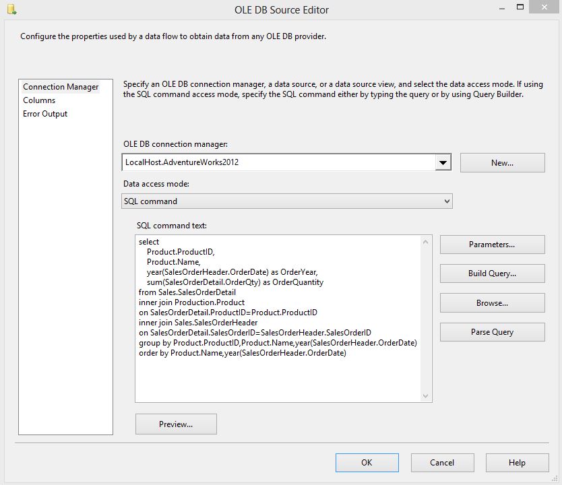Confirm the dialog with OK
The image size is (562, 485).
point(367,462)
